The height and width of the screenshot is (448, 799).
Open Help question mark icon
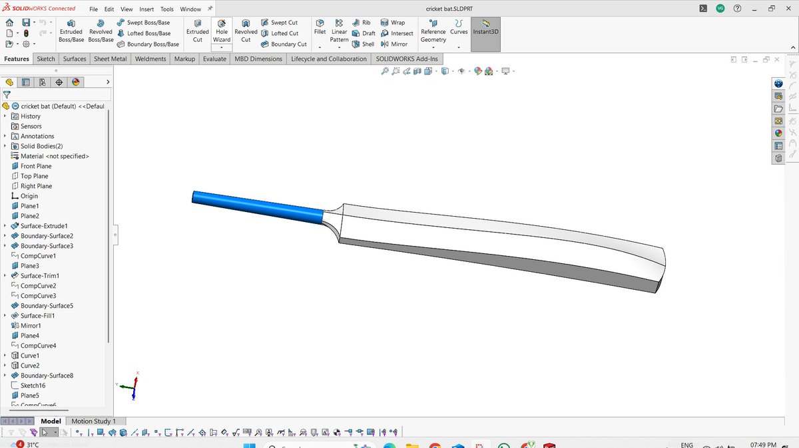[x=737, y=9]
